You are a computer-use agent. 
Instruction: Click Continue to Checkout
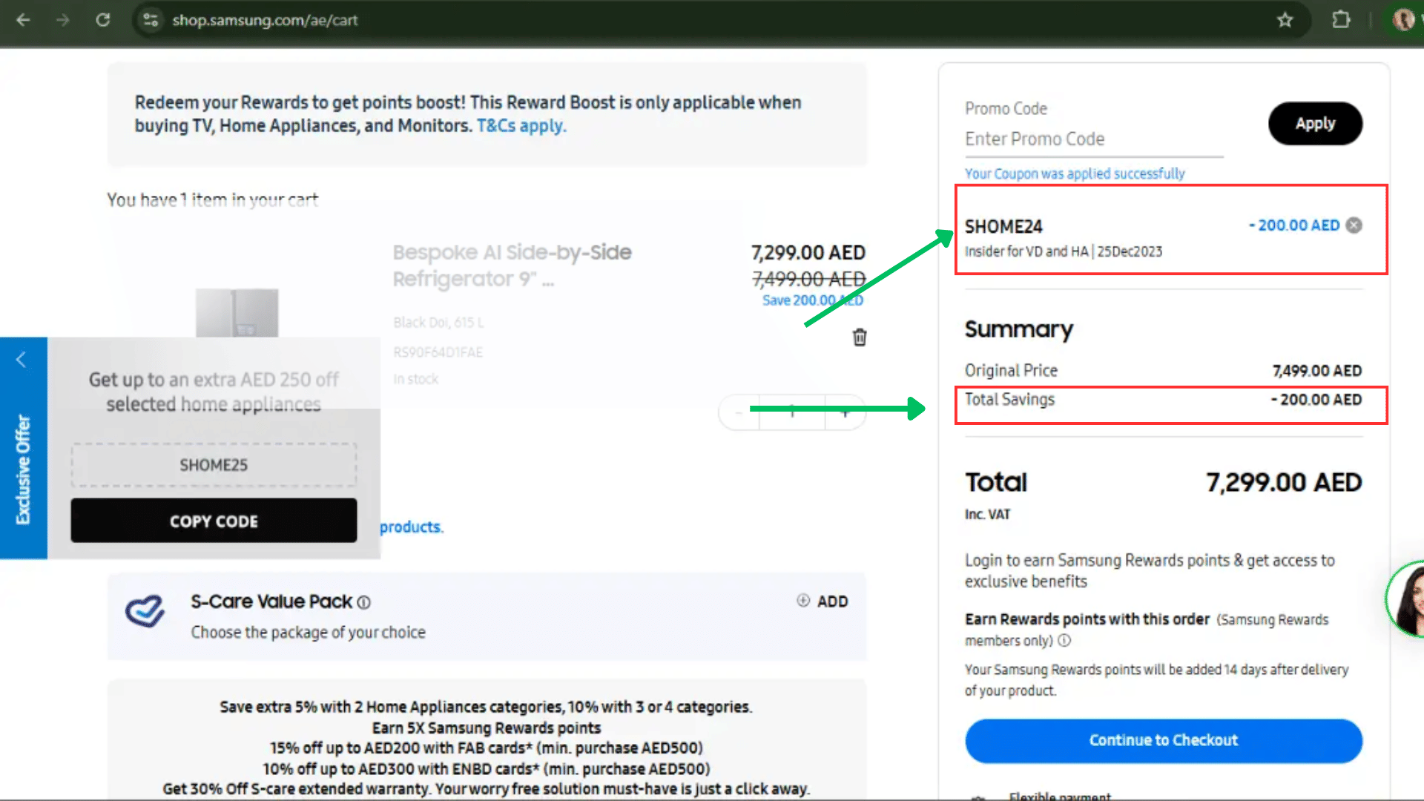click(1163, 740)
